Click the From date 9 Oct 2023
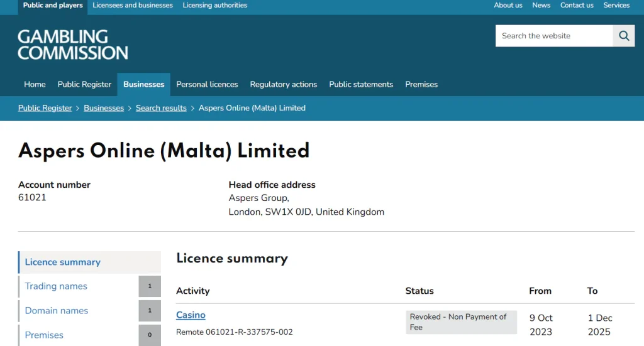This screenshot has width=644, height=346. click(x=541, y=325)
